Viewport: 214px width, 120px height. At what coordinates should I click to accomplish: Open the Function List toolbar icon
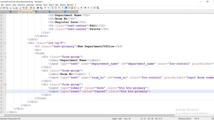75,8
